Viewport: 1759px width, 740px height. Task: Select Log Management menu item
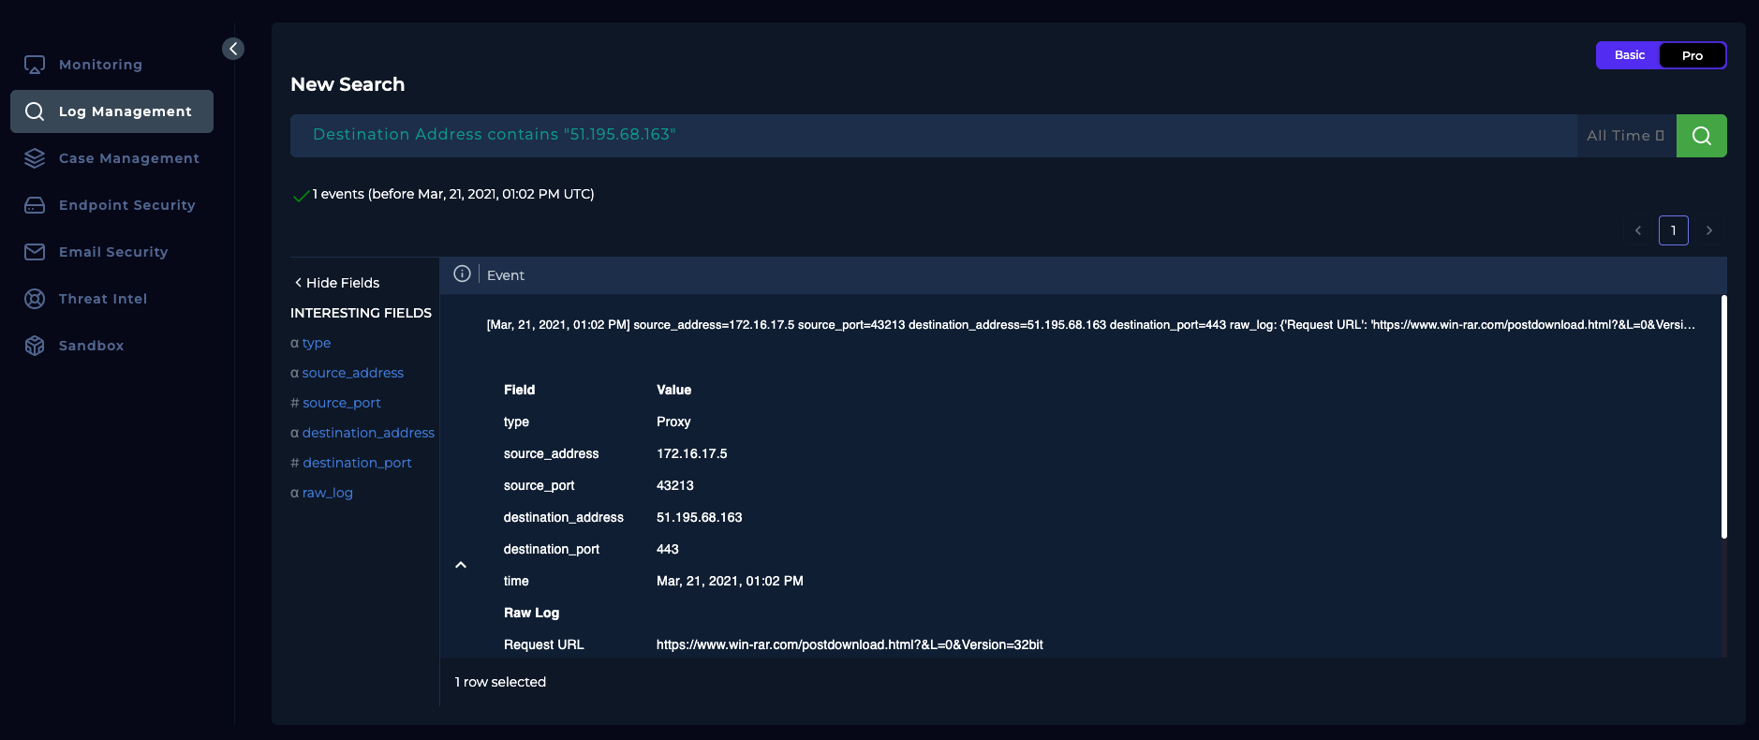(111, 111)
